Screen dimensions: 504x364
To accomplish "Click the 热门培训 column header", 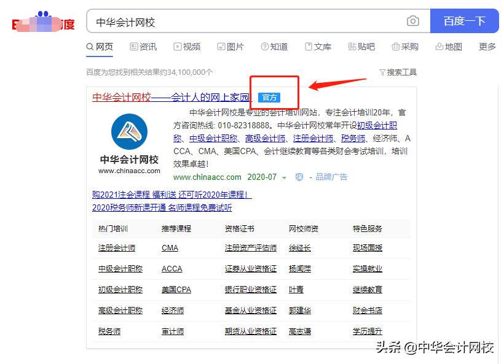I will 113,229.
